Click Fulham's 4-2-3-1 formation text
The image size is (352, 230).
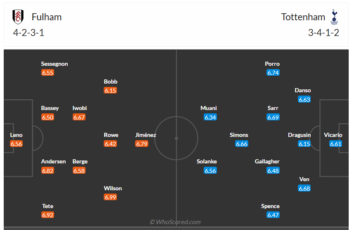click(x=29, y=33)
